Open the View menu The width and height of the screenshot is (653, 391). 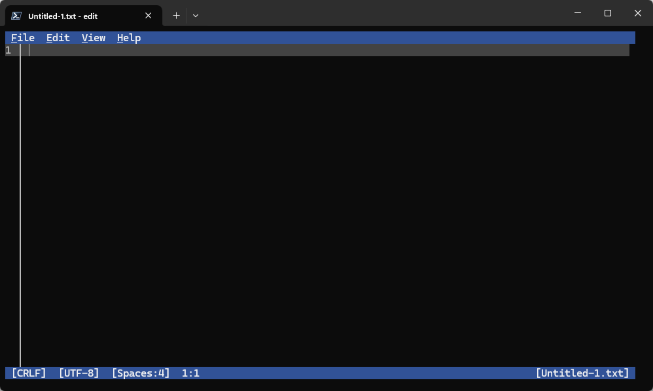point(93,37)
